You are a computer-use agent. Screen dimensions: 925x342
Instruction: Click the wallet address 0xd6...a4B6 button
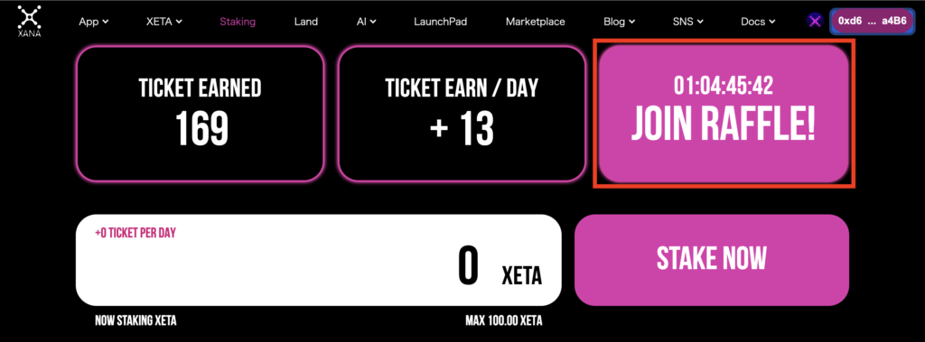872,21
